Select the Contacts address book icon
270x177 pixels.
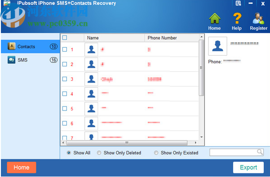(x=12, y=46)
